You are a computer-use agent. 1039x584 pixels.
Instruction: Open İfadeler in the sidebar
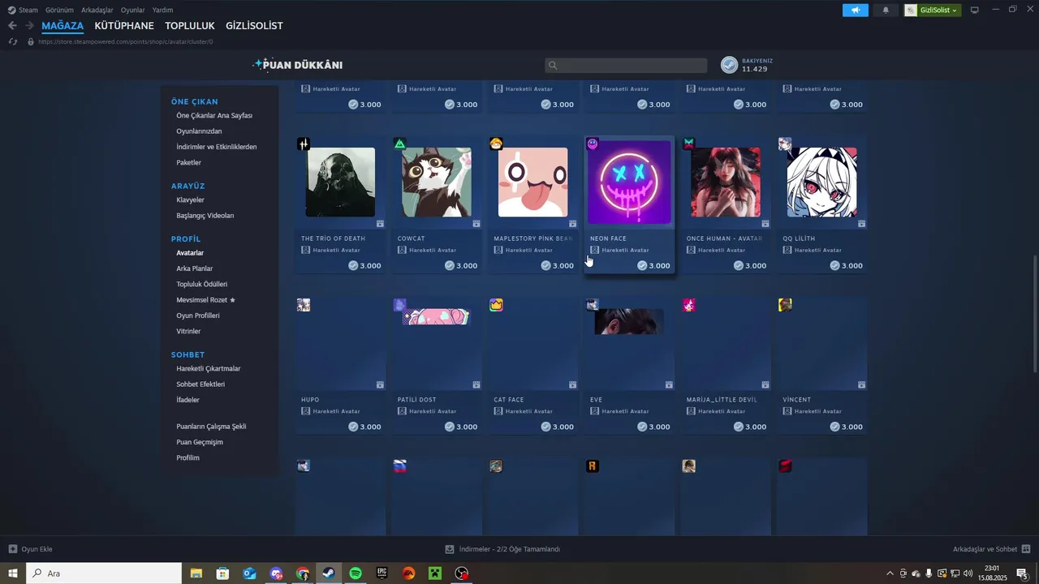point(188,400)
